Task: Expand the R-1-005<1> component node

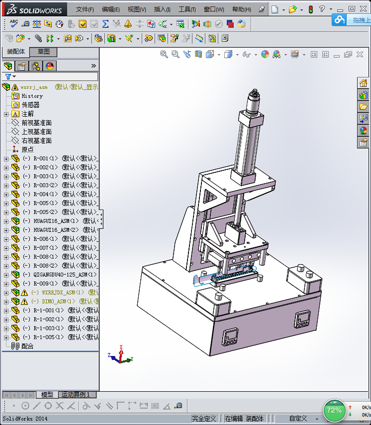Action: (x=6, y=338)
